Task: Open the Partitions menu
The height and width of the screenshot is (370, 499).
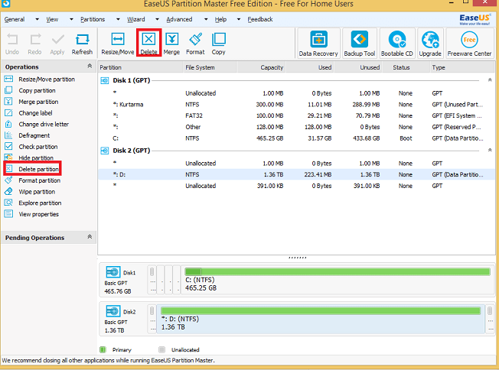Action: pos(93,19)
